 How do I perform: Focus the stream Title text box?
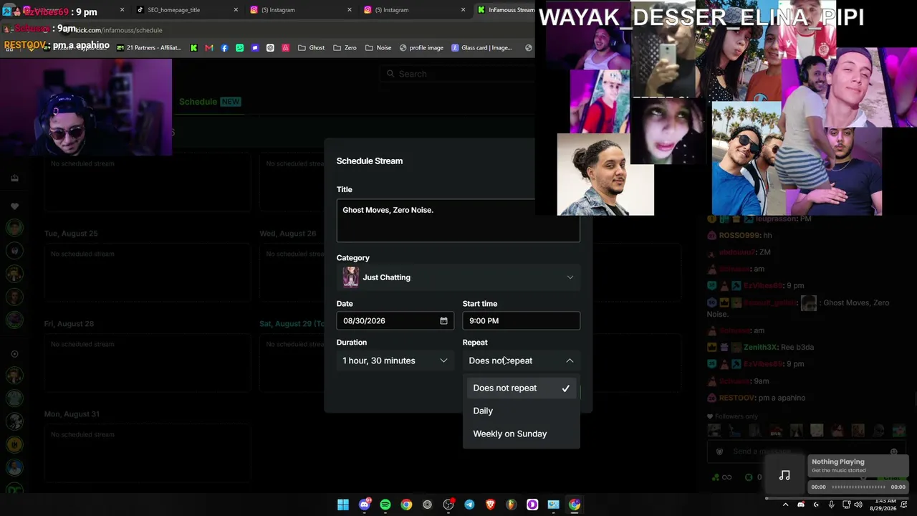pos(458,220)
